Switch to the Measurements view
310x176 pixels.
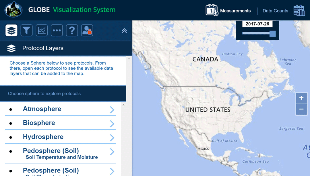click(x=235, y=11)
